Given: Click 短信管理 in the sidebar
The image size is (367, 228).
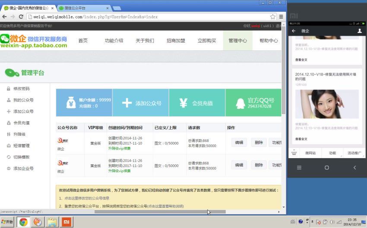Looking at the screenshot, I should click(21, 146).
